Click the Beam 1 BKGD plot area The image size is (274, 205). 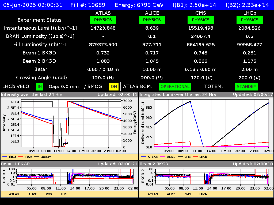75,176
